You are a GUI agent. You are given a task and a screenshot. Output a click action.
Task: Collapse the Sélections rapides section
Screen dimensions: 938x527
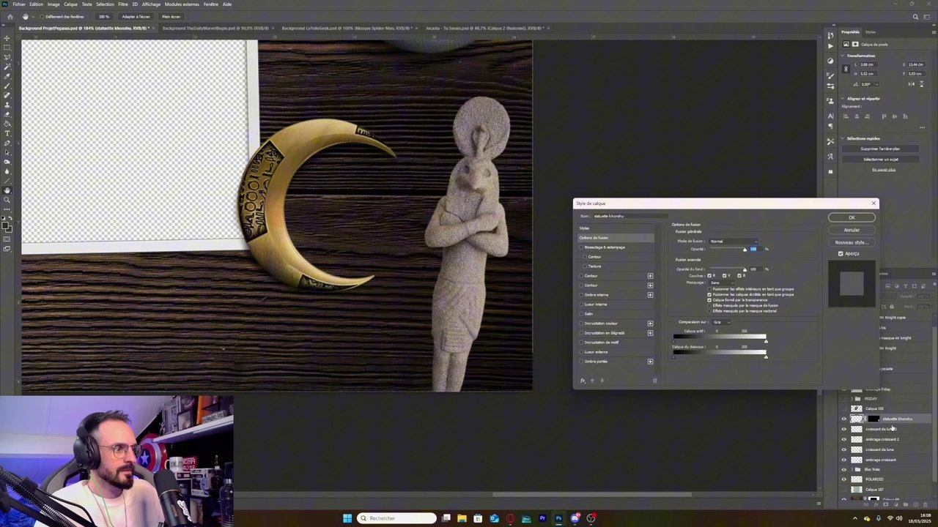click(x=843, y=138)
